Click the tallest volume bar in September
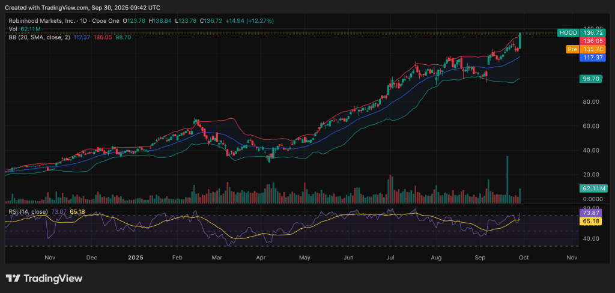This screenshot has height=293, width=615. tap(507, 177)
